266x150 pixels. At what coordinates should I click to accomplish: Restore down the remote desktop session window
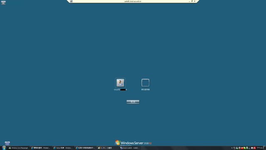pos(192,1)
